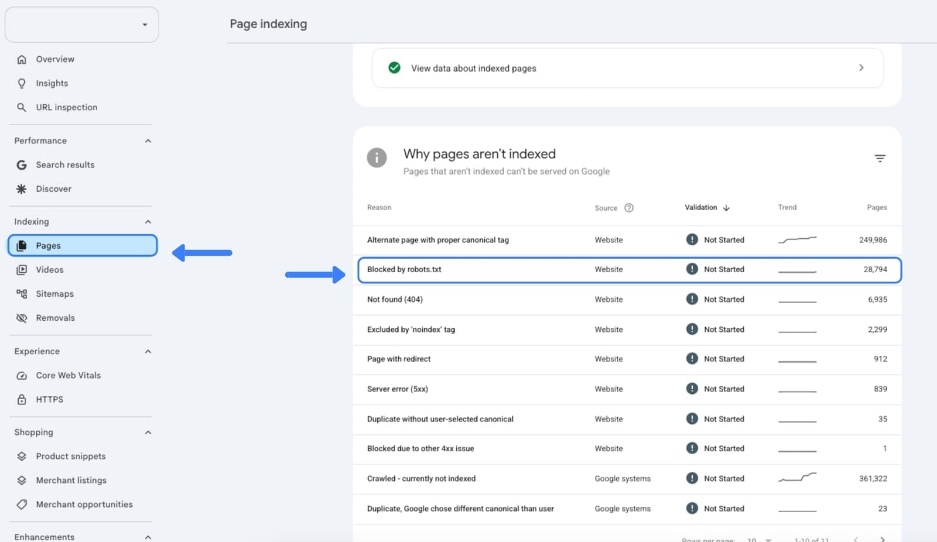
Task: Click the Validation sort arrow icon
Action: pyautogui.click(x=726, y=208)
